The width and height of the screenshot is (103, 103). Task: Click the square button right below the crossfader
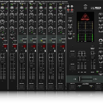point(98,87)
